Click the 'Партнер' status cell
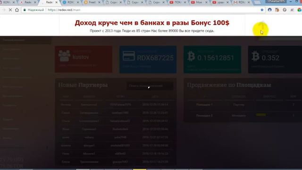 (239, 105)
